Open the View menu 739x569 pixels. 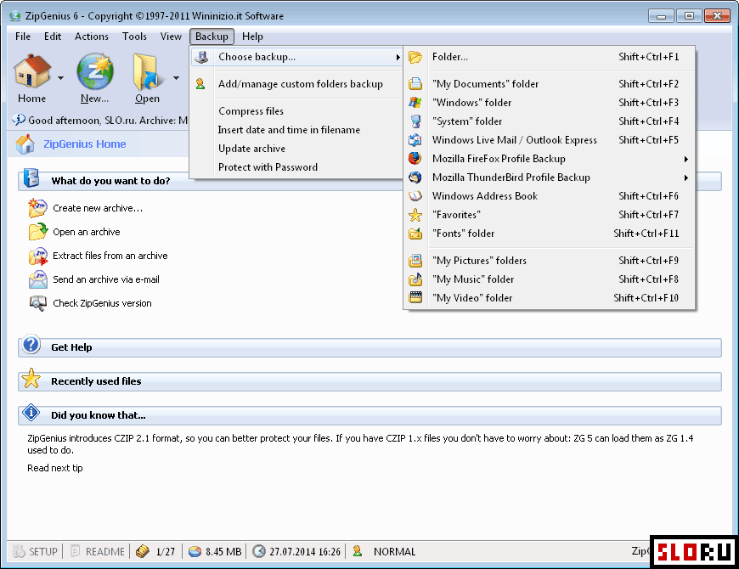pos(171,37)
